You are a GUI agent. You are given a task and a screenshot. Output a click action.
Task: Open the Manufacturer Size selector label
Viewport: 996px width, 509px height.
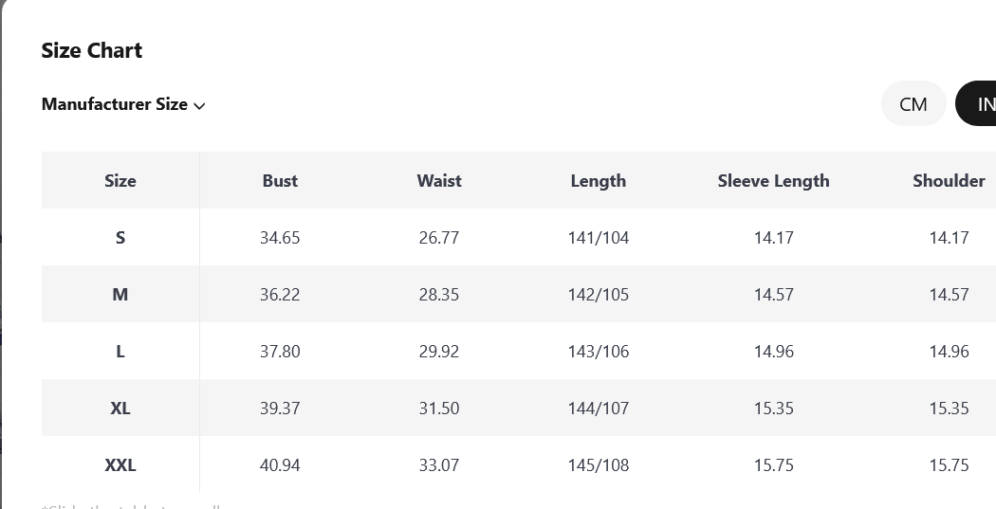tap(115, 104)
